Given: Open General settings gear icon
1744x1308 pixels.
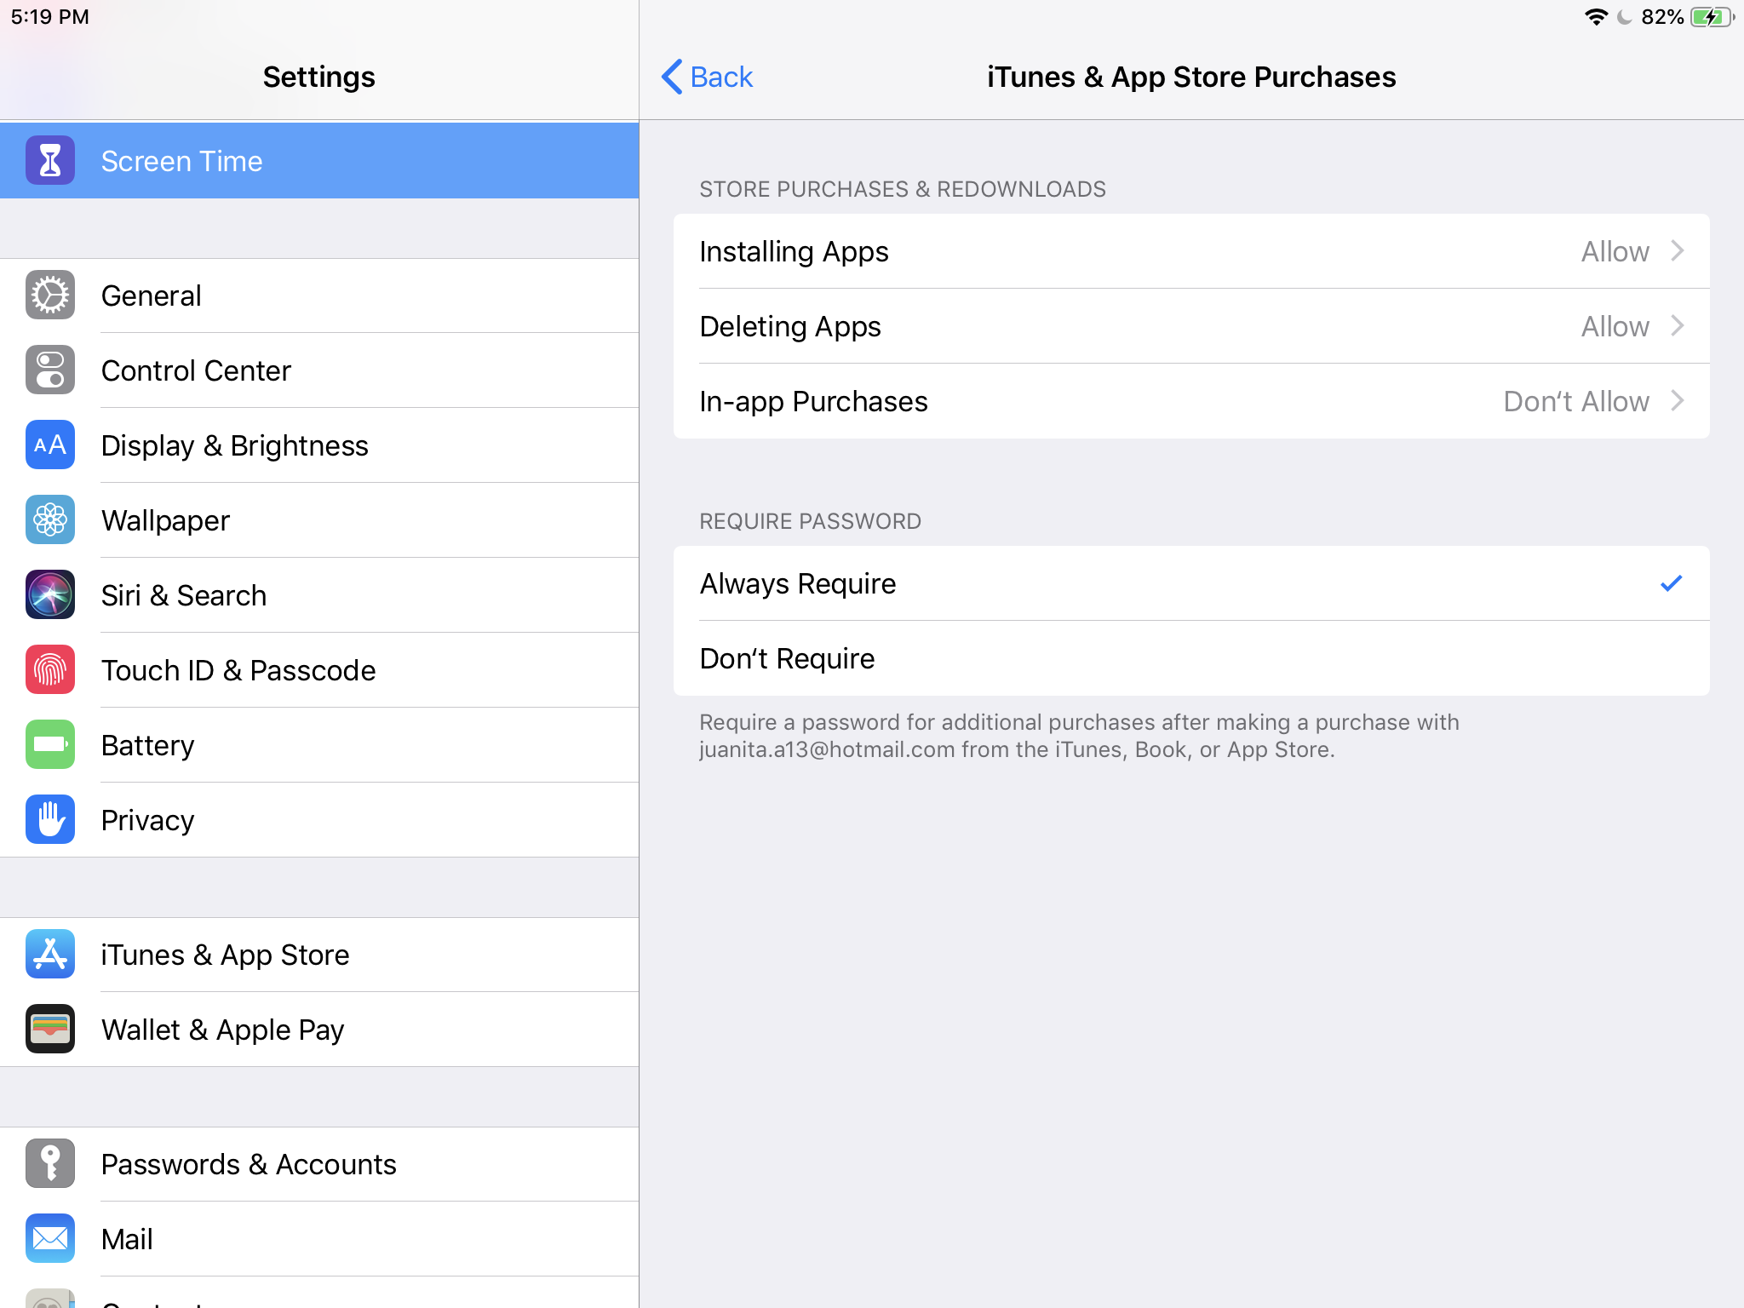Looking at the screenshot, I should click(50, 295).
